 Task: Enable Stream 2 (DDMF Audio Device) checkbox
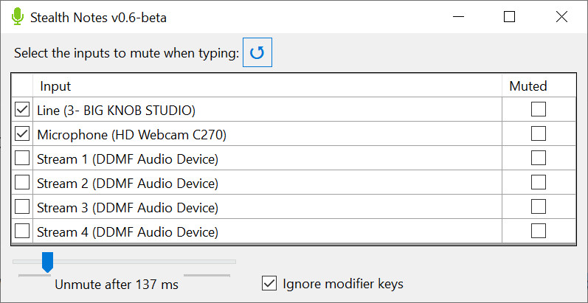pos(22,182)
